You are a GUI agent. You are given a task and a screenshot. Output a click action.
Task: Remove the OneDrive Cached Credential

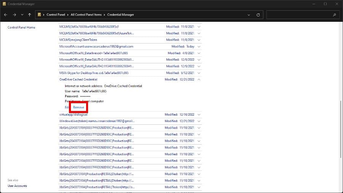tap(79, 107)
